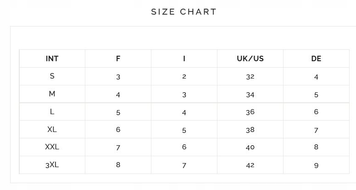The image size is (356, 190).
Task: Select the XXL size row label
Action: tap(52, 147)
